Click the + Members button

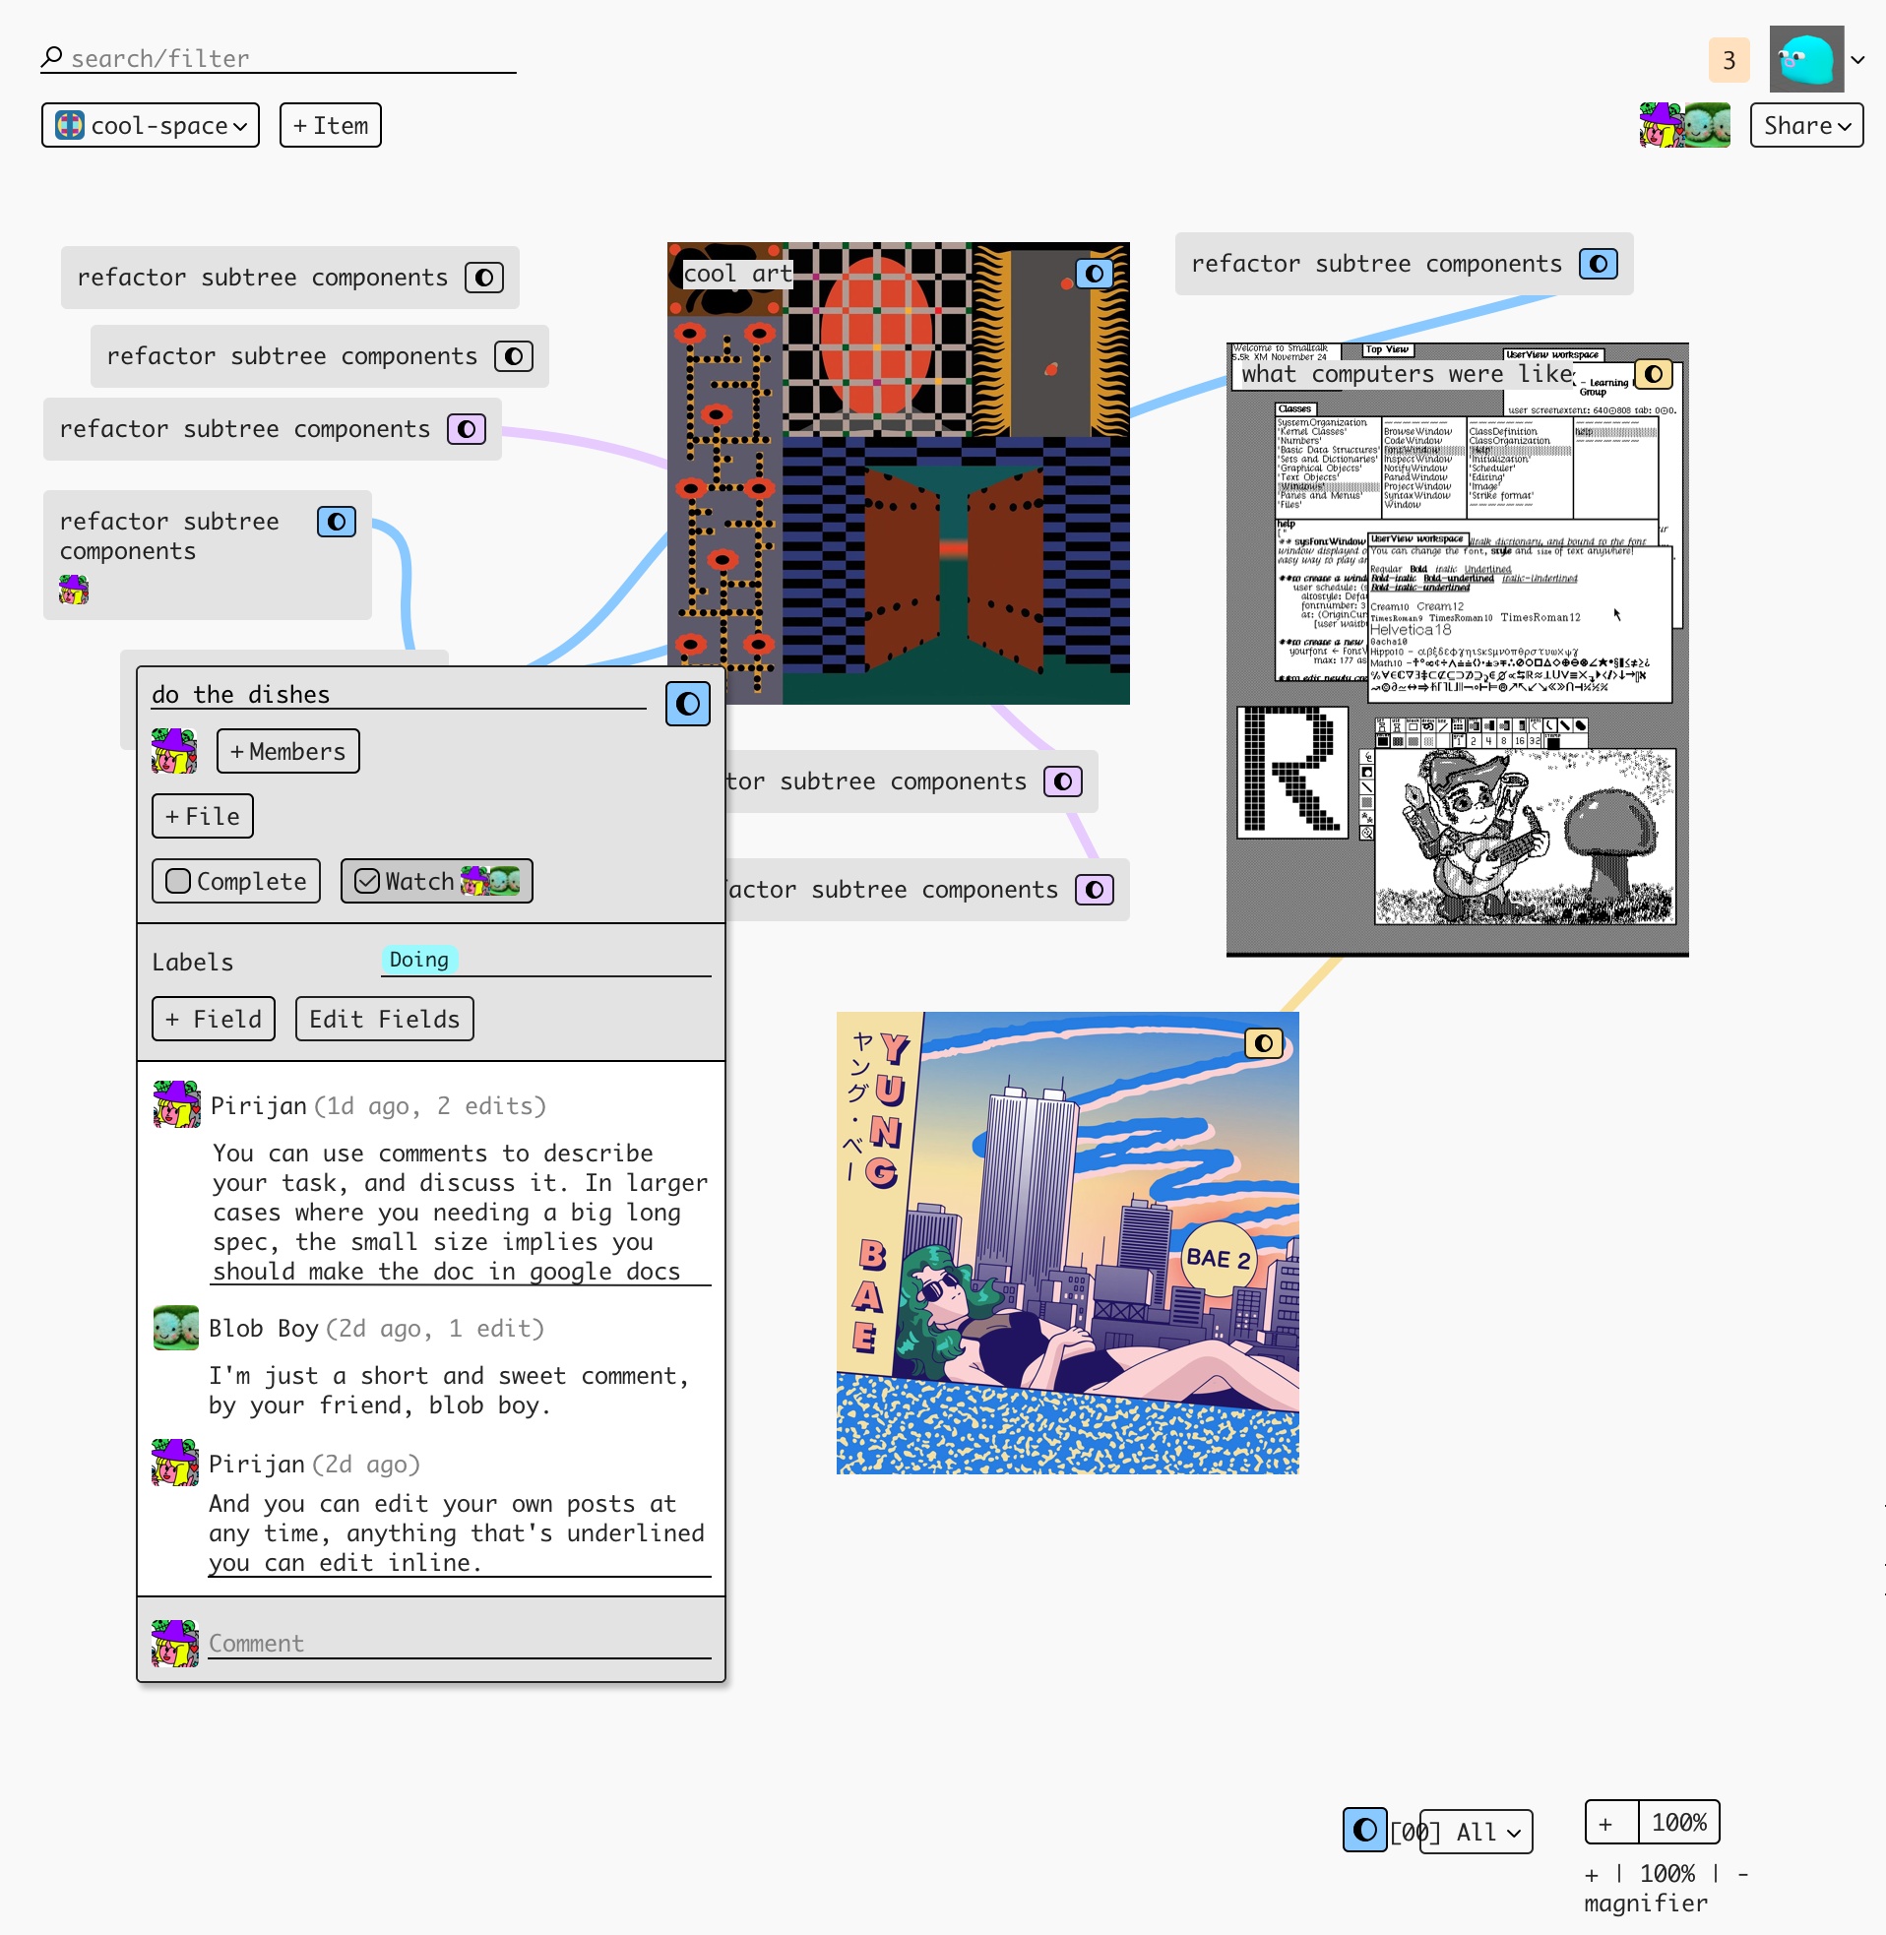[287, 752]
